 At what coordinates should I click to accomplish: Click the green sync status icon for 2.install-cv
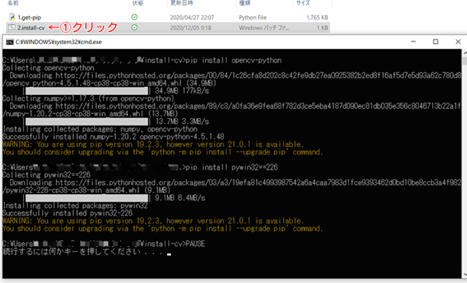134,27
